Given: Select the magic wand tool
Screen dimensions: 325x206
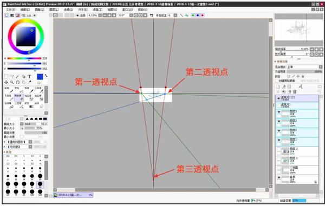Looking at the screenshot, I should [x=18, y=77].
